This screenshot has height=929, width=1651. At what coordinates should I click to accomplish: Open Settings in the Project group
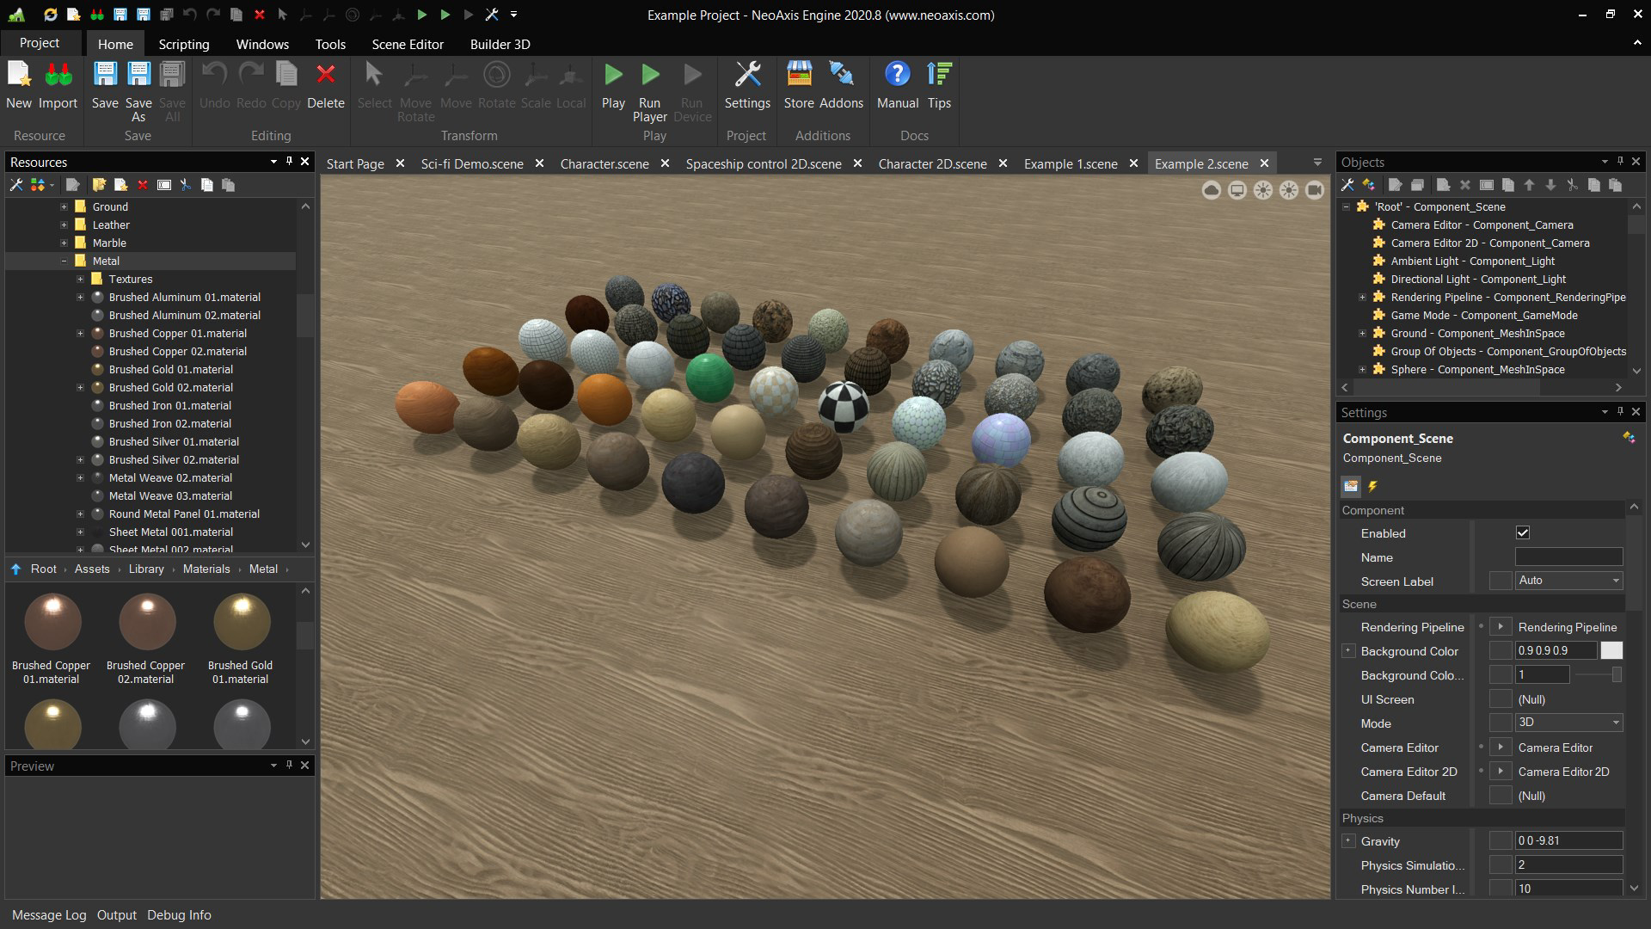point(746,86)
